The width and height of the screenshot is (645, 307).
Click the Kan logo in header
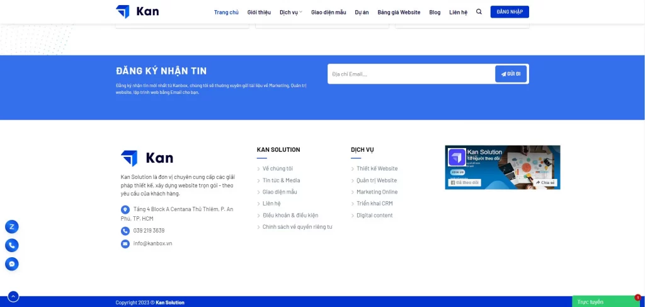tap(137, 11)
